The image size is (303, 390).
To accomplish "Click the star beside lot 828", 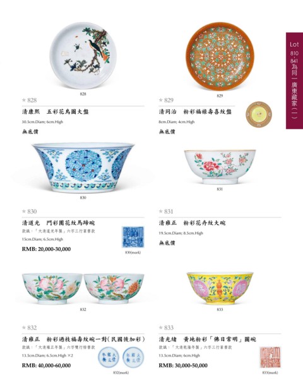I will click(x=24, y=100).
